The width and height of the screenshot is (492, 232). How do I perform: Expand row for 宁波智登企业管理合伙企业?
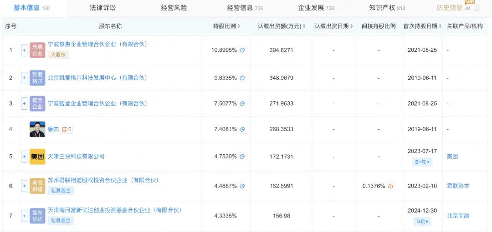(24, 103)
